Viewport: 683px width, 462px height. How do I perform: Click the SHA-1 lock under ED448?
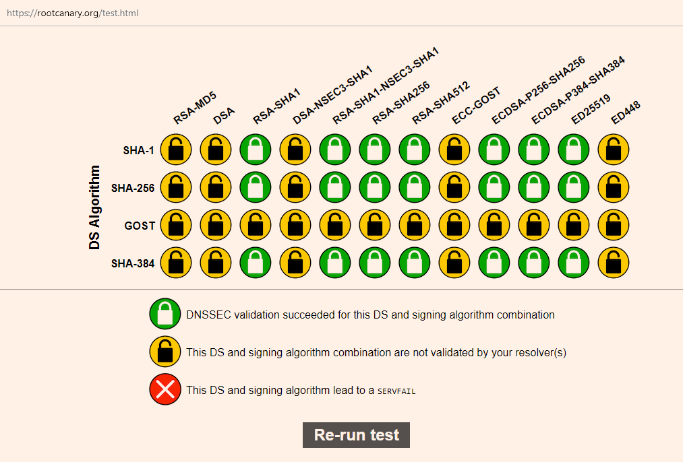pyautogui.click(x=614, y=150)
